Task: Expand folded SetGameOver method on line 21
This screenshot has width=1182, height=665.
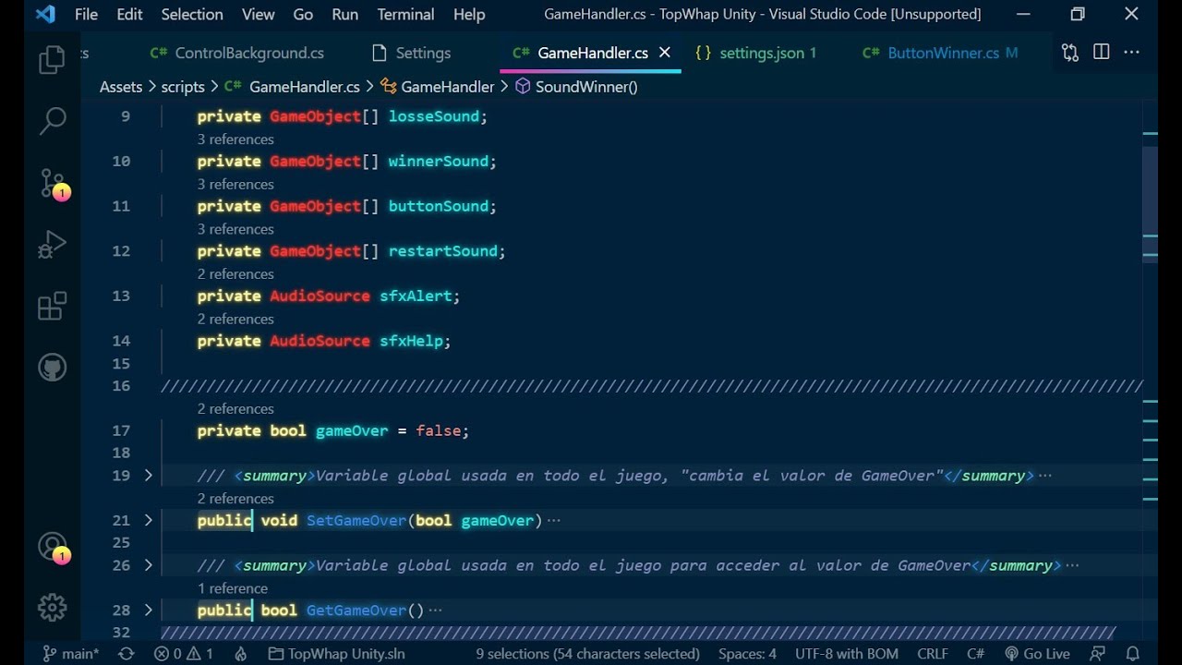Action: tap(148, 520)
